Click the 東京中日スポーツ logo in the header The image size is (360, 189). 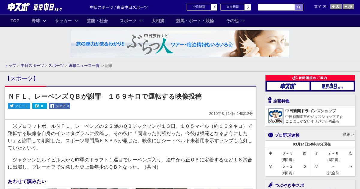[x=48, y=7]
